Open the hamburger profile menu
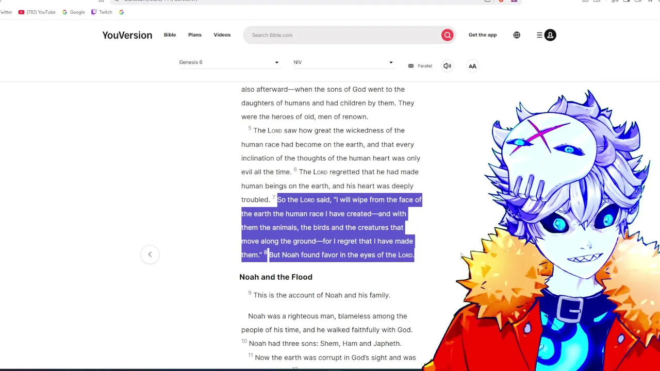660x371 pixels. tap(539, 35)
